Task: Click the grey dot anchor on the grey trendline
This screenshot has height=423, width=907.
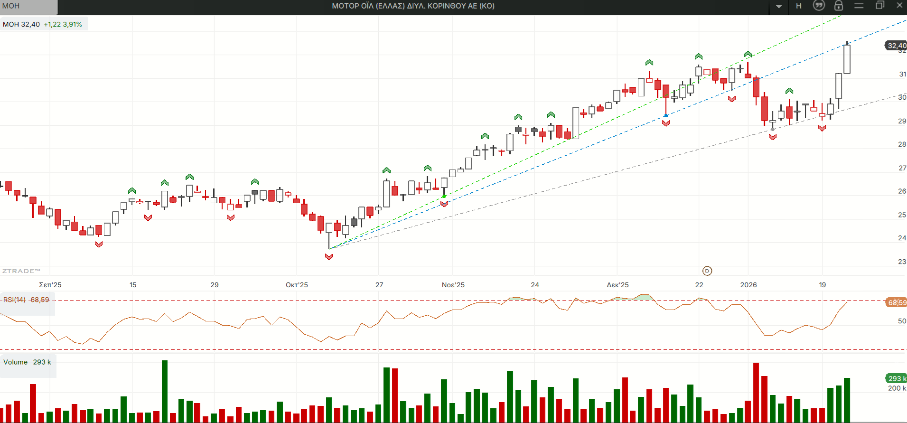Action: coord(773,129)
